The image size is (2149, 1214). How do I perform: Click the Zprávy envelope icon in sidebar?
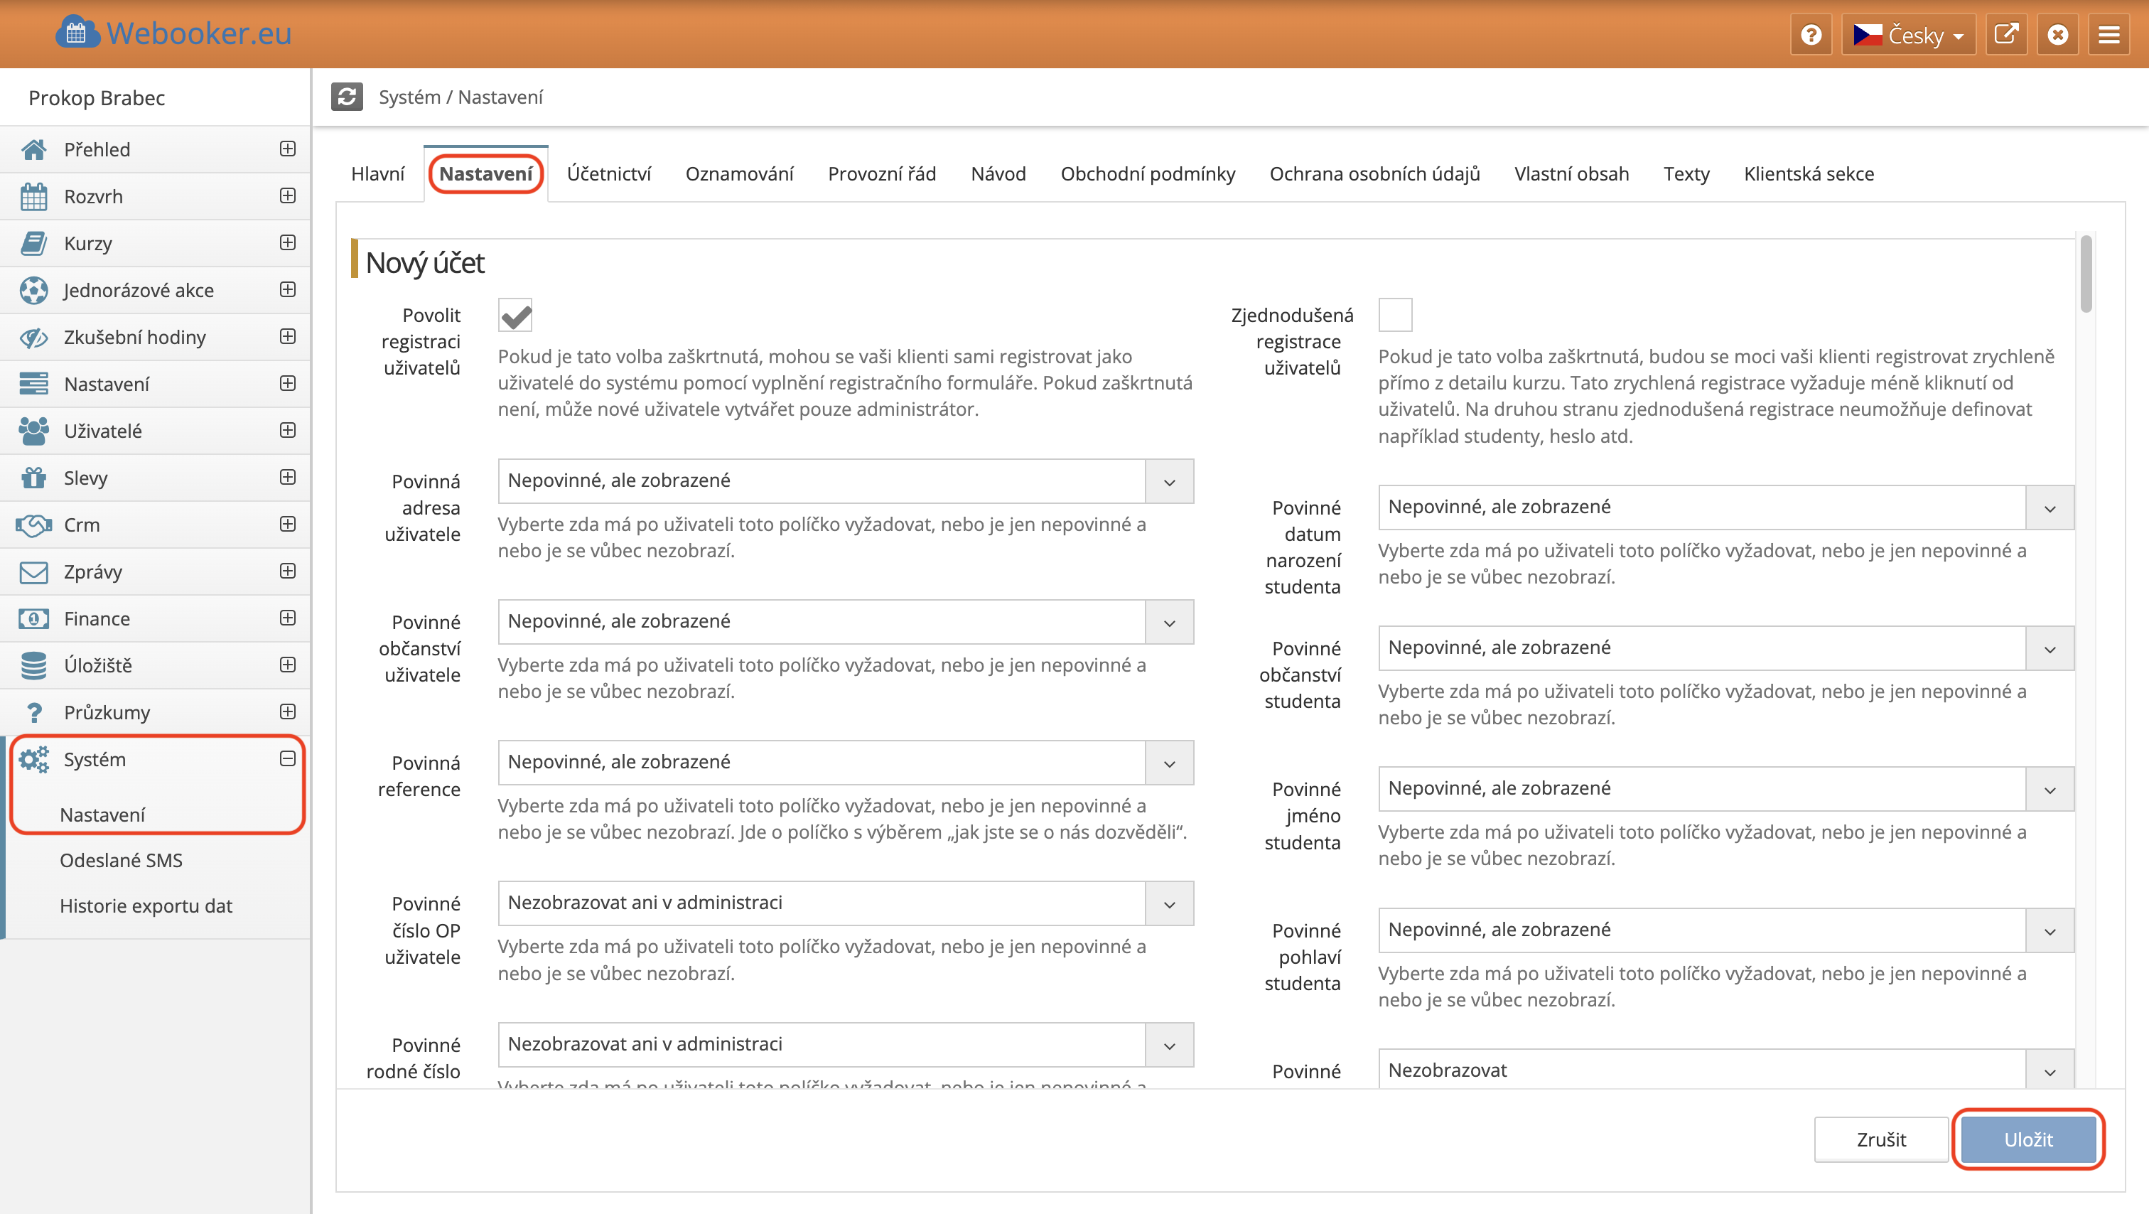33,571
